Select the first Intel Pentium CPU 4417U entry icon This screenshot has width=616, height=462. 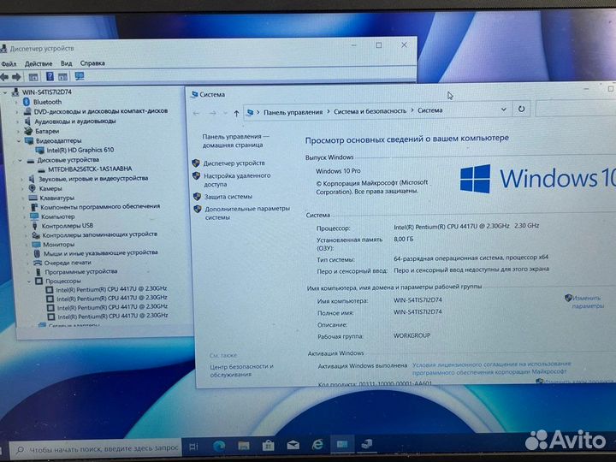coord(50,290)
